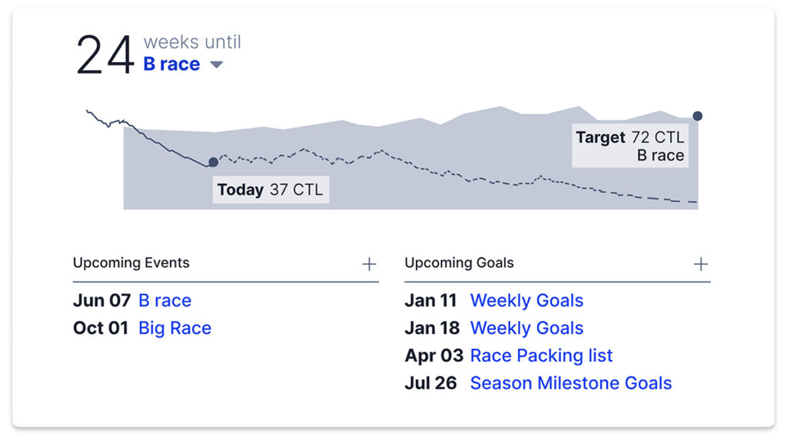
Task: Click the Upcoming Goals heading
Action: click(x=459, y=262)
